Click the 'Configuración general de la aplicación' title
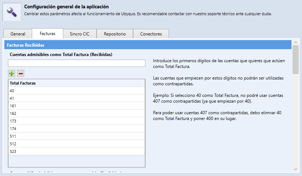The width and height of the screenshot is (302, 176). click(x=67, y=7)
